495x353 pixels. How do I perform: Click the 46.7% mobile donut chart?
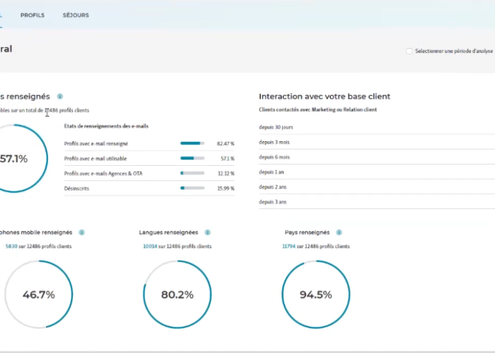(38, 294)
